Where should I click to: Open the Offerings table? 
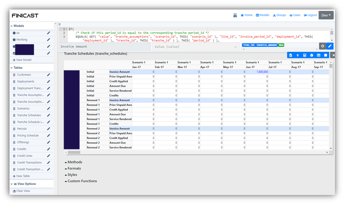pyautogui.click(x=23, y=142)
